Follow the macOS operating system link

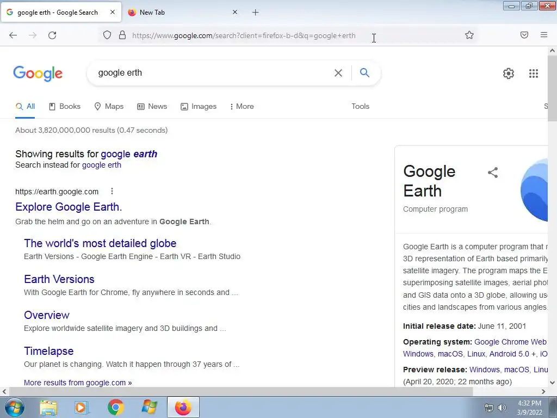click(450, 354)
